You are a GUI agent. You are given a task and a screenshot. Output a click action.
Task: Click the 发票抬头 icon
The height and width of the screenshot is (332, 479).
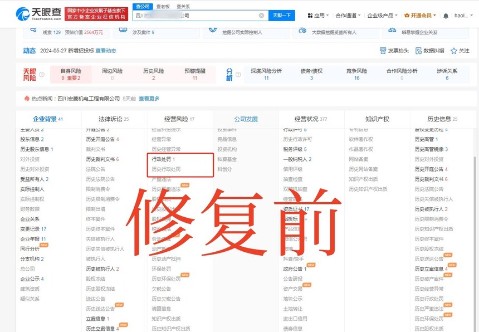point(383,51)
